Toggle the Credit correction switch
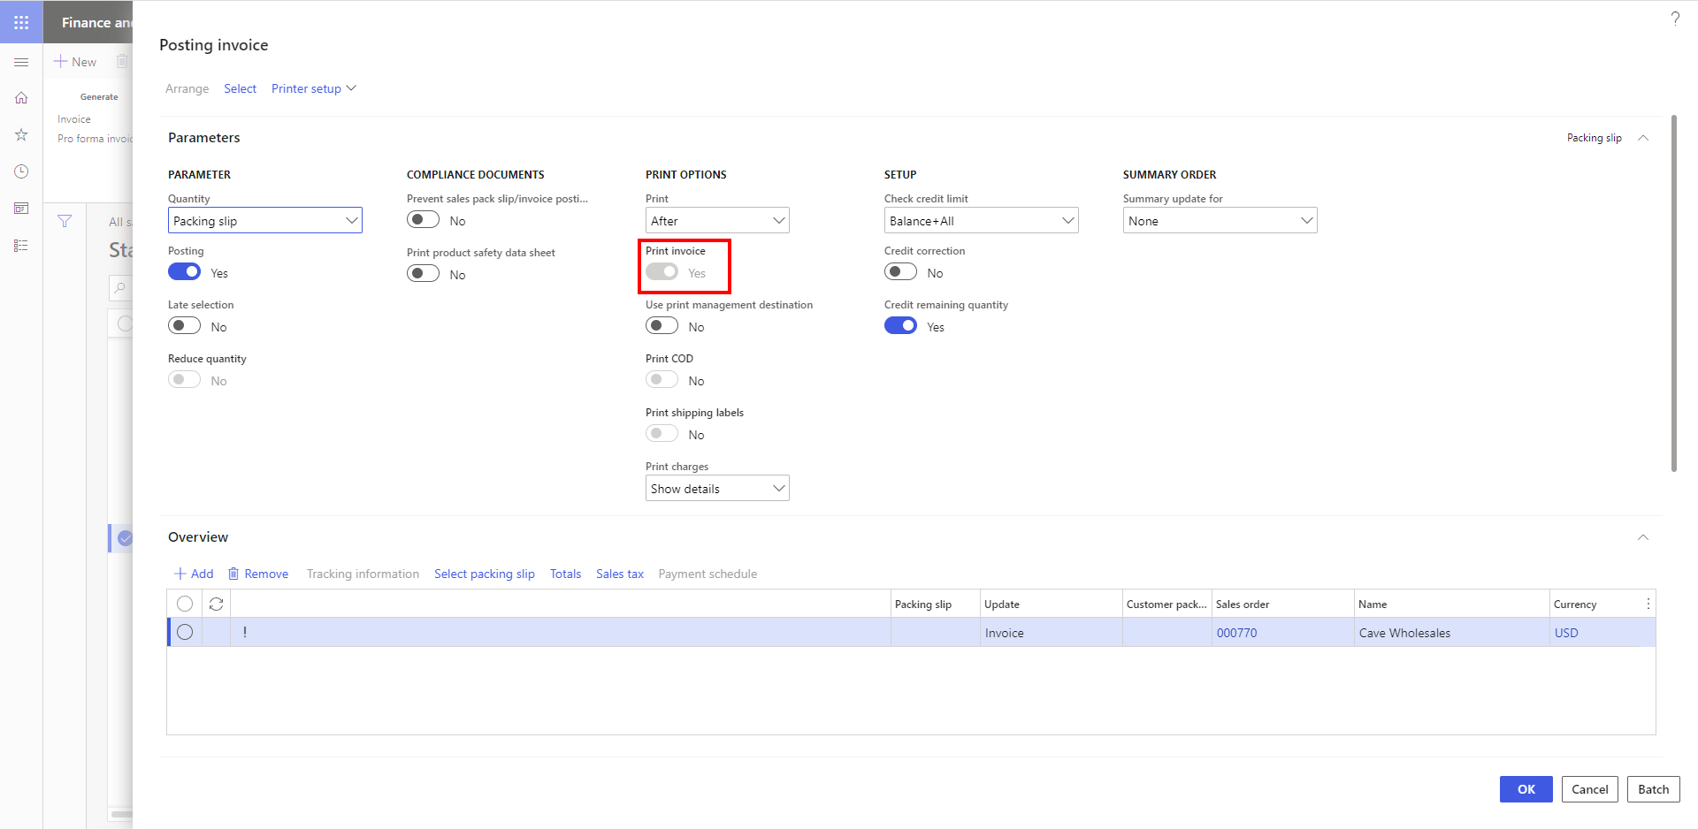This screenshot has height=829, width=1698. (900, 272)
